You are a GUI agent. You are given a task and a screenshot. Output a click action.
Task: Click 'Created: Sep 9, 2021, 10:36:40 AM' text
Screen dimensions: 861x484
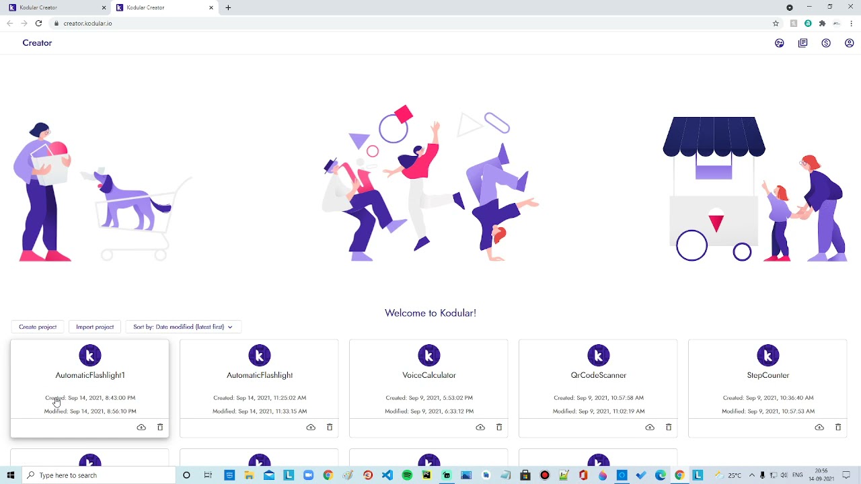768,398
